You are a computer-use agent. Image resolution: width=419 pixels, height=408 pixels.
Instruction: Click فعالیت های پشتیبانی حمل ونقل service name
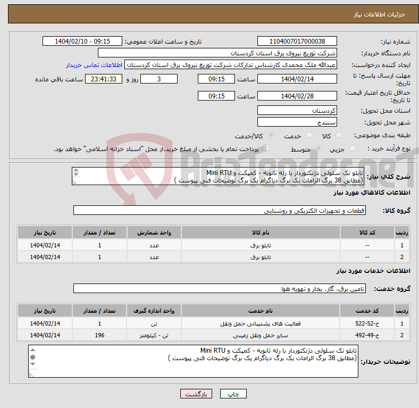261,323
